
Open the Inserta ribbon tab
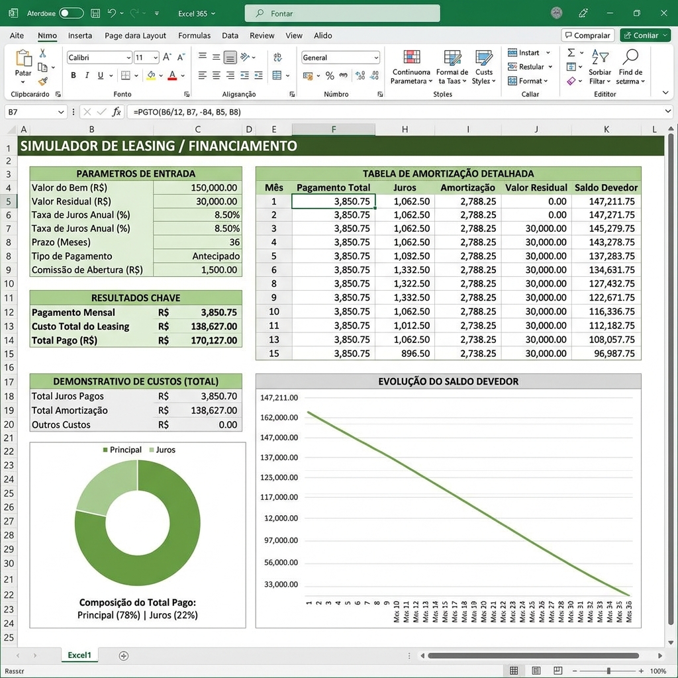pos(80,36)
